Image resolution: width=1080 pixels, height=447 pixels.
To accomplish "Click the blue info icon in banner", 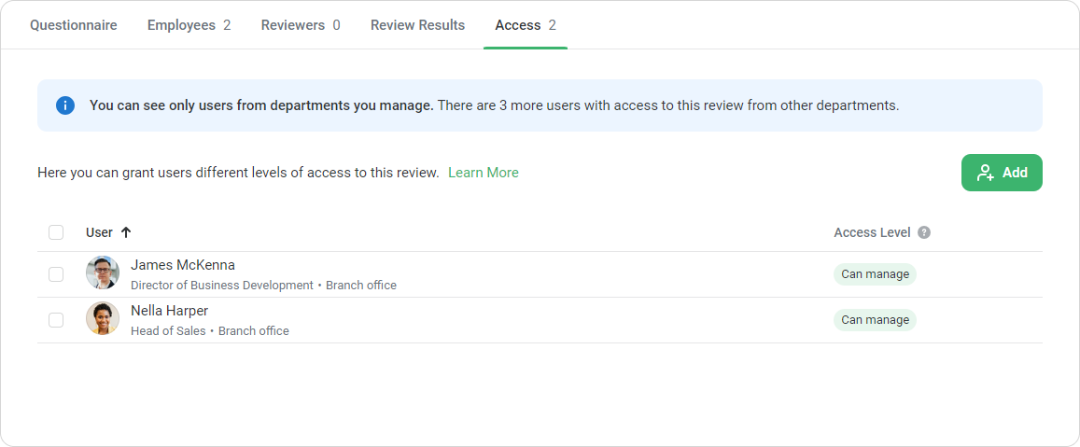I will (x=64, y=105).
